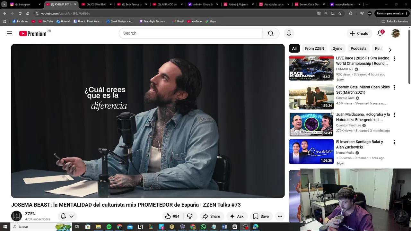The width and height of the screenshot is (411, 231).
Task: Open the bookmarks apps grid icon
Action: pos(4,21)
